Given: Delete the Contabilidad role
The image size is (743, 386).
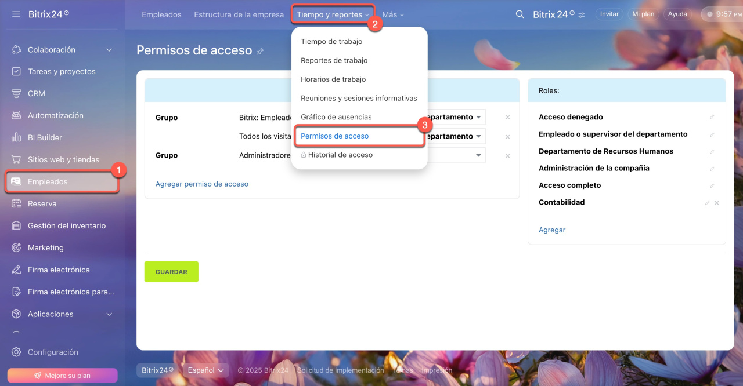Looking at the screenshot, I should 716,203.
